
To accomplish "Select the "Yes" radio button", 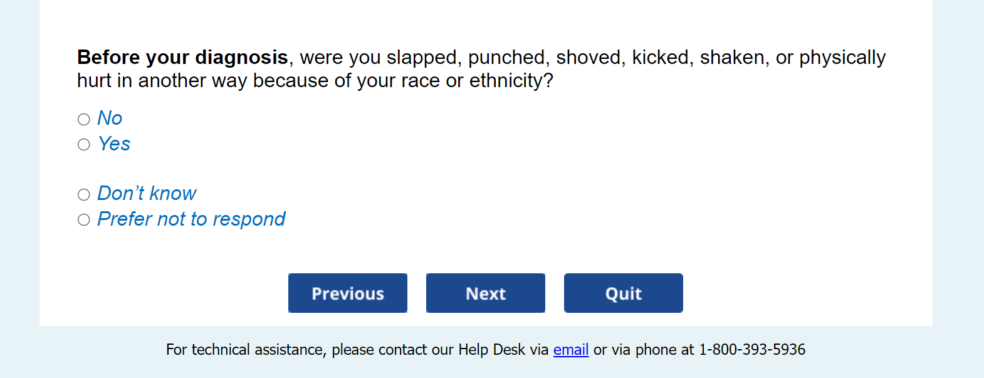I will tap(84, 145).
